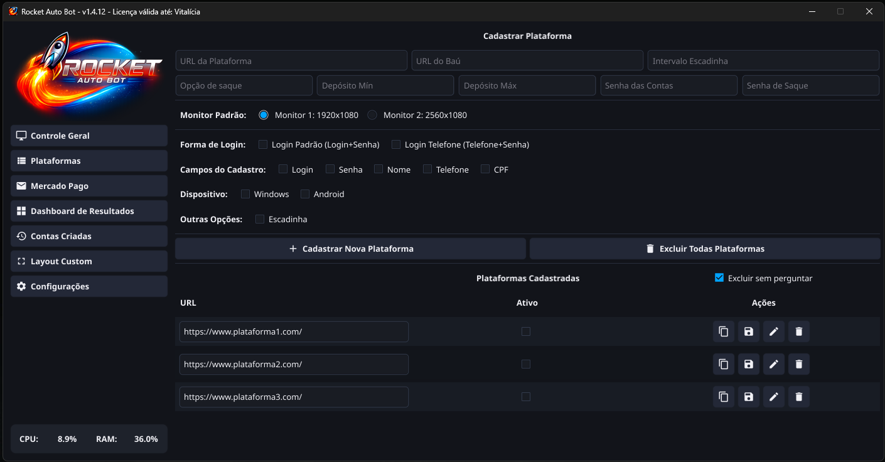Toggle the Ativo checkbox for plataforma2
885x462 pixels.
point(526,364)
